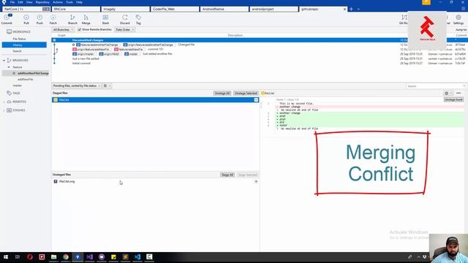Stage File2.txt.orig with its plus icon
The width and height of the screenshot is (468, 263).
[x=256, y=181]
